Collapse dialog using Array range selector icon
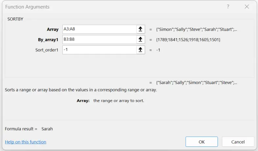This screenshot has width=258, height=151. [141, 29]
